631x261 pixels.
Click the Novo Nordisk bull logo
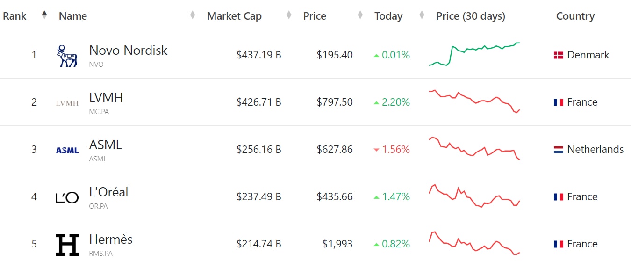pyautogui.click(x=67, y=56)
